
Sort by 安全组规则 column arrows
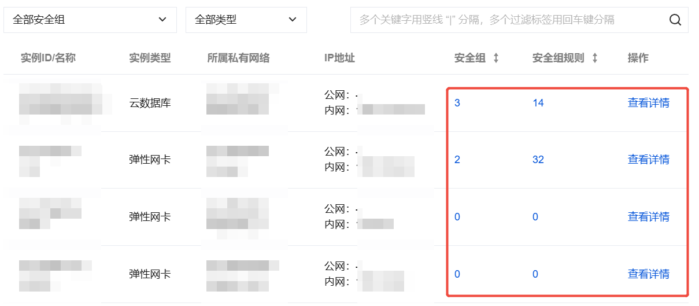(x=594, y=58)
